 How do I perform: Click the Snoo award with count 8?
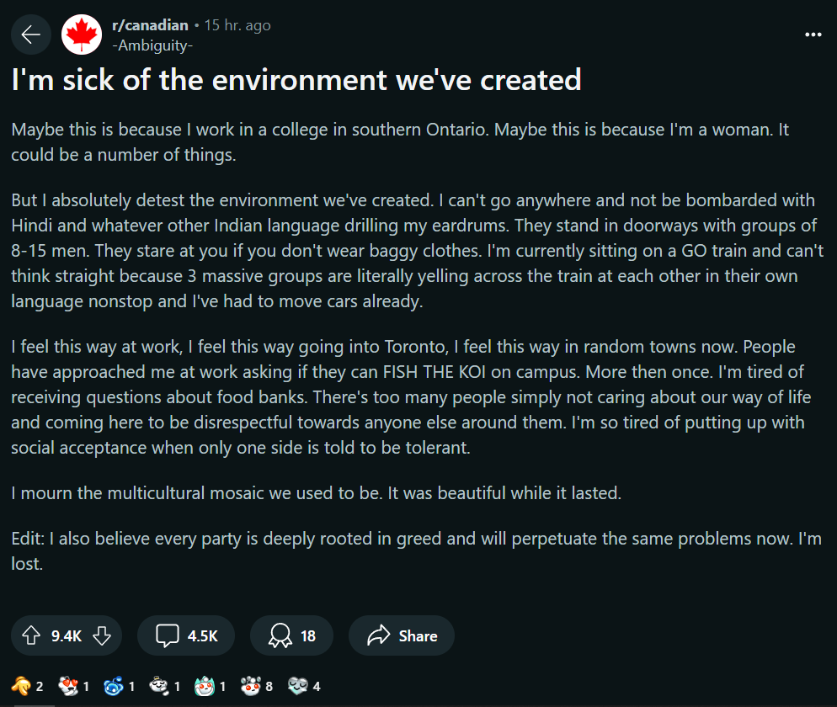250,686
